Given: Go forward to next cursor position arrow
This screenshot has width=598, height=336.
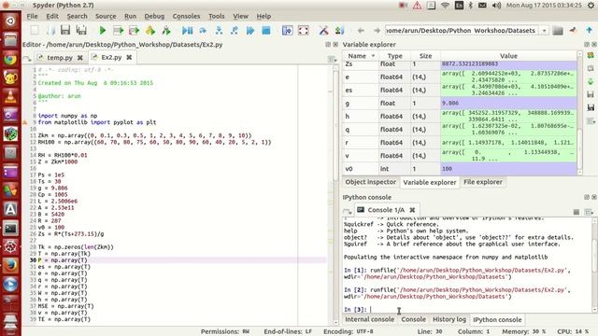Looking at the screenshot, I should [x=377, y=30].
